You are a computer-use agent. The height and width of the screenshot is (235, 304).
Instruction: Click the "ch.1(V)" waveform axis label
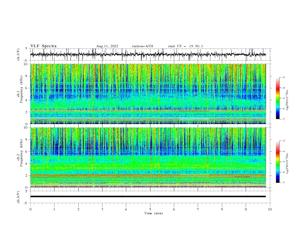pos(18,55)
